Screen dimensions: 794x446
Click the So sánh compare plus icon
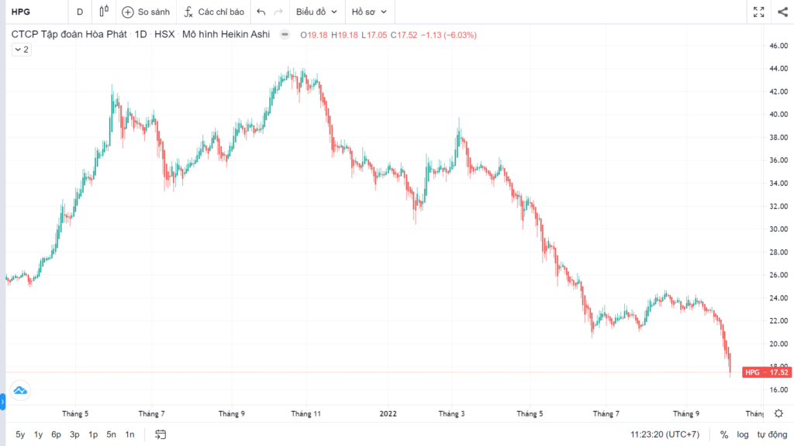(128, 12)
